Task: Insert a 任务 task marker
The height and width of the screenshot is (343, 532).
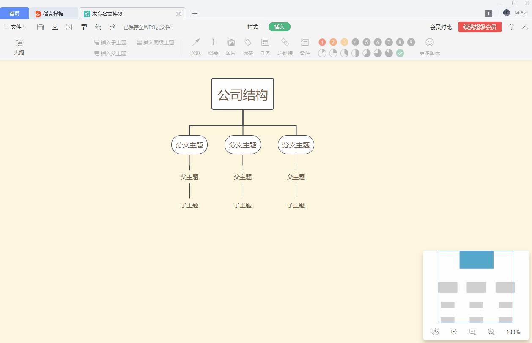Action: pyautogui.click(x=265, y=46)
